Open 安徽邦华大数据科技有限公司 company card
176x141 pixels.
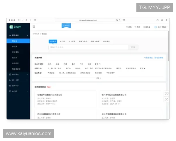pyautogui.click(x=65, y=99)
